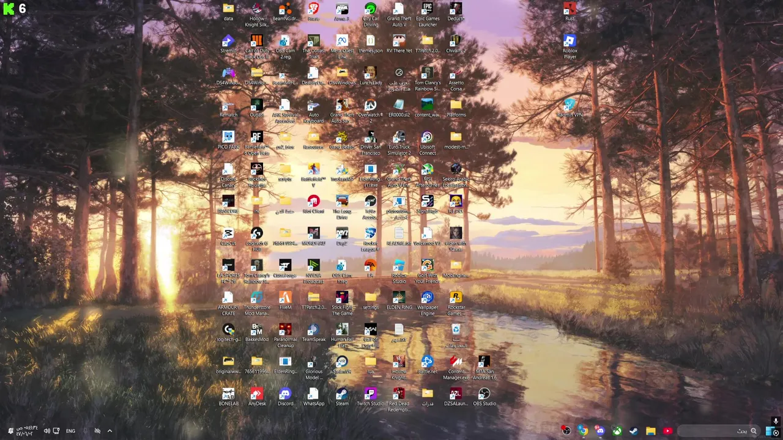Select the Red Dead Redemption shortcut
783x440 pixels.
pos(399,400)
